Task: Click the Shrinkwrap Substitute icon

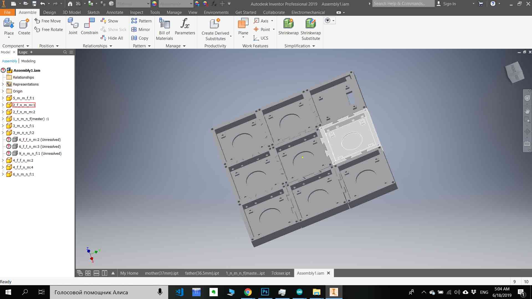Action: (x=311, y=24)
